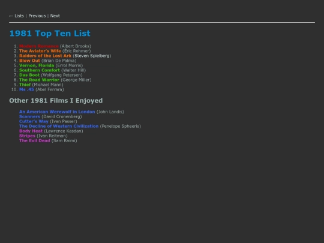Select director name Errol Morris
Image resolution: width=324 pixels, height=243 pixels.
[x=69, y=65]
